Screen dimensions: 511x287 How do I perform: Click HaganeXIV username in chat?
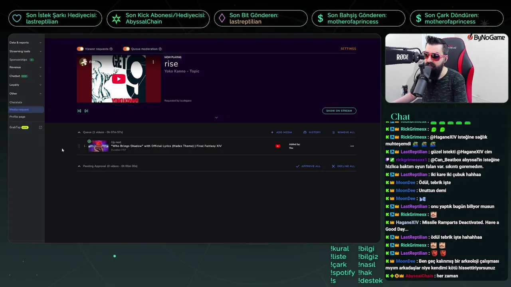(407, 222)
